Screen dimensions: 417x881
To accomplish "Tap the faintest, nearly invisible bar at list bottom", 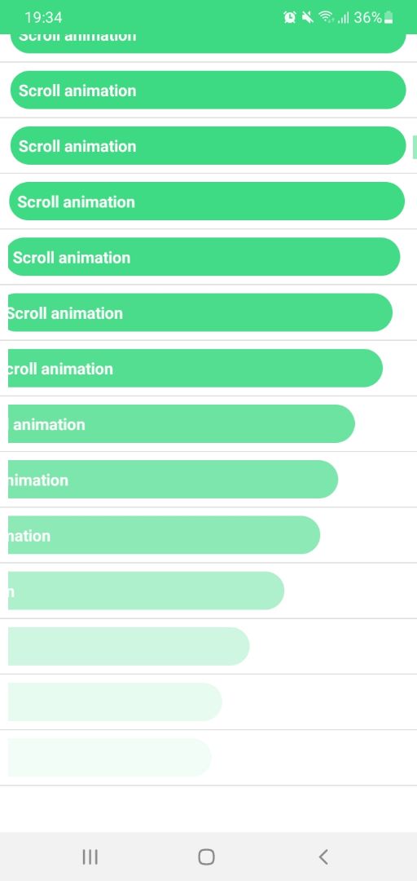I will (x=109, y=757).
